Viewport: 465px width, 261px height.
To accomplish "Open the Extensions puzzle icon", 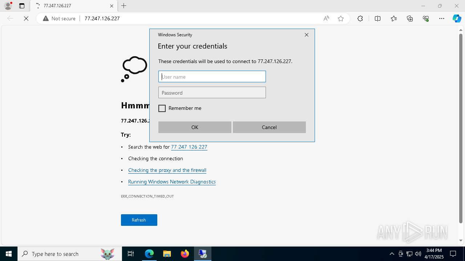I will [360, 18].
